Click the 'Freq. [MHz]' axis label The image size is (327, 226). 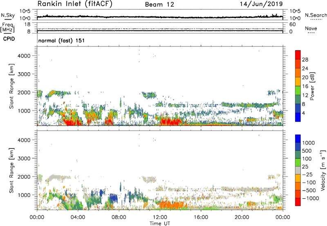(7, 27)
